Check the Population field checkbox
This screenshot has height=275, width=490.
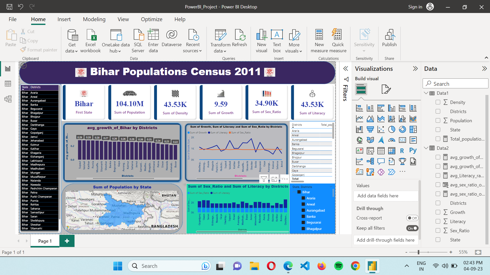click(x=438, y=120)
